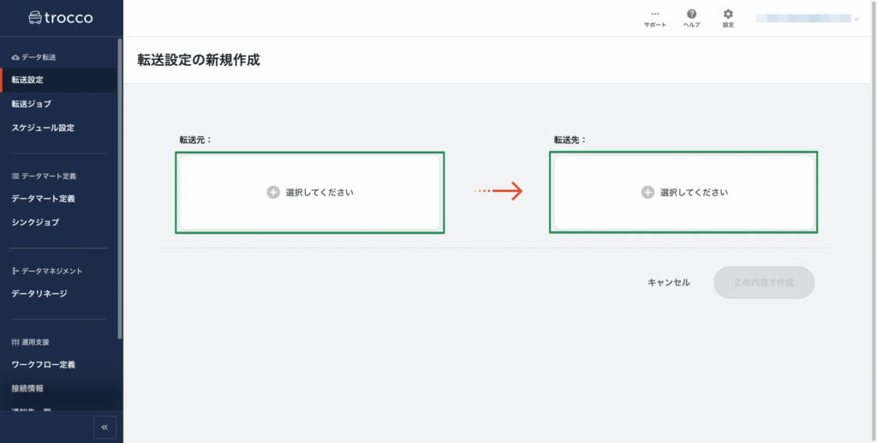Screen dimensions: 877x443
Task: Navigate to ワークフロー定義
Action: [43, 365]
